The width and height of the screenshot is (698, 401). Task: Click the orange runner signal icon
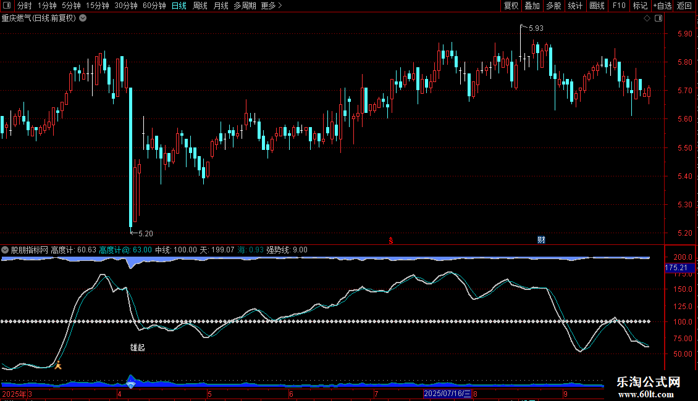(x=58, y=365)
